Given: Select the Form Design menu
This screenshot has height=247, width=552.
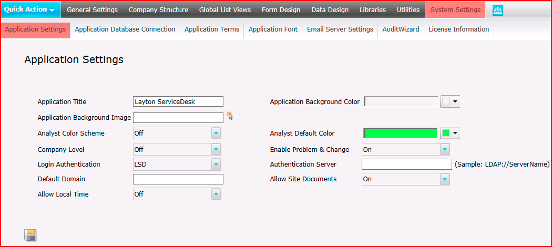Looking at the screenshot, I should [x=281, y=10].
